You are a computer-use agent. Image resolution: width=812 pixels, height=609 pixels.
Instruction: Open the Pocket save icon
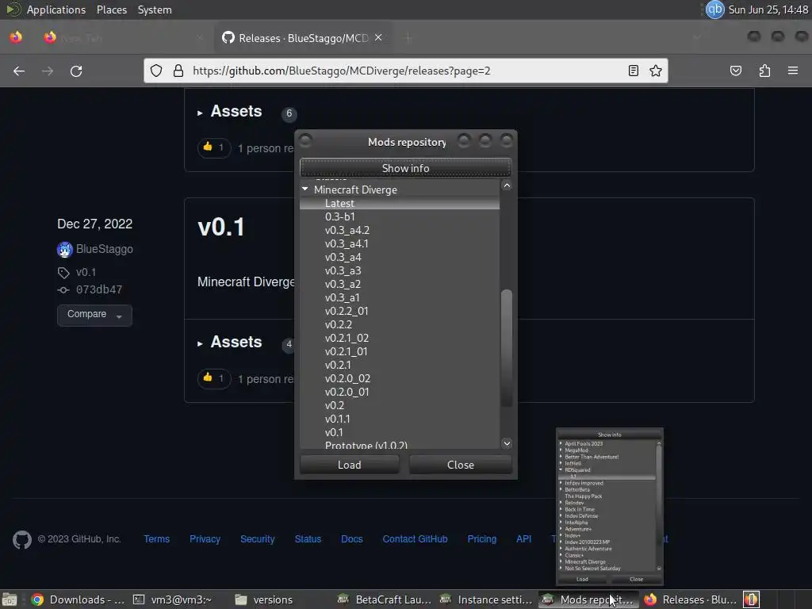[735, 71]
